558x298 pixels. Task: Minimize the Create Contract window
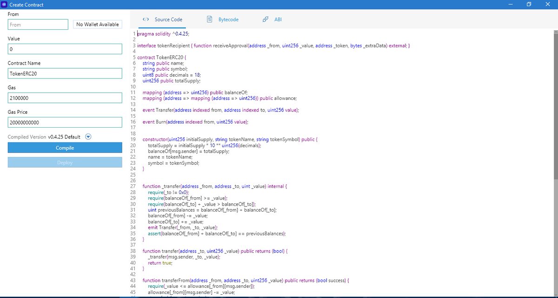(510, 4)
